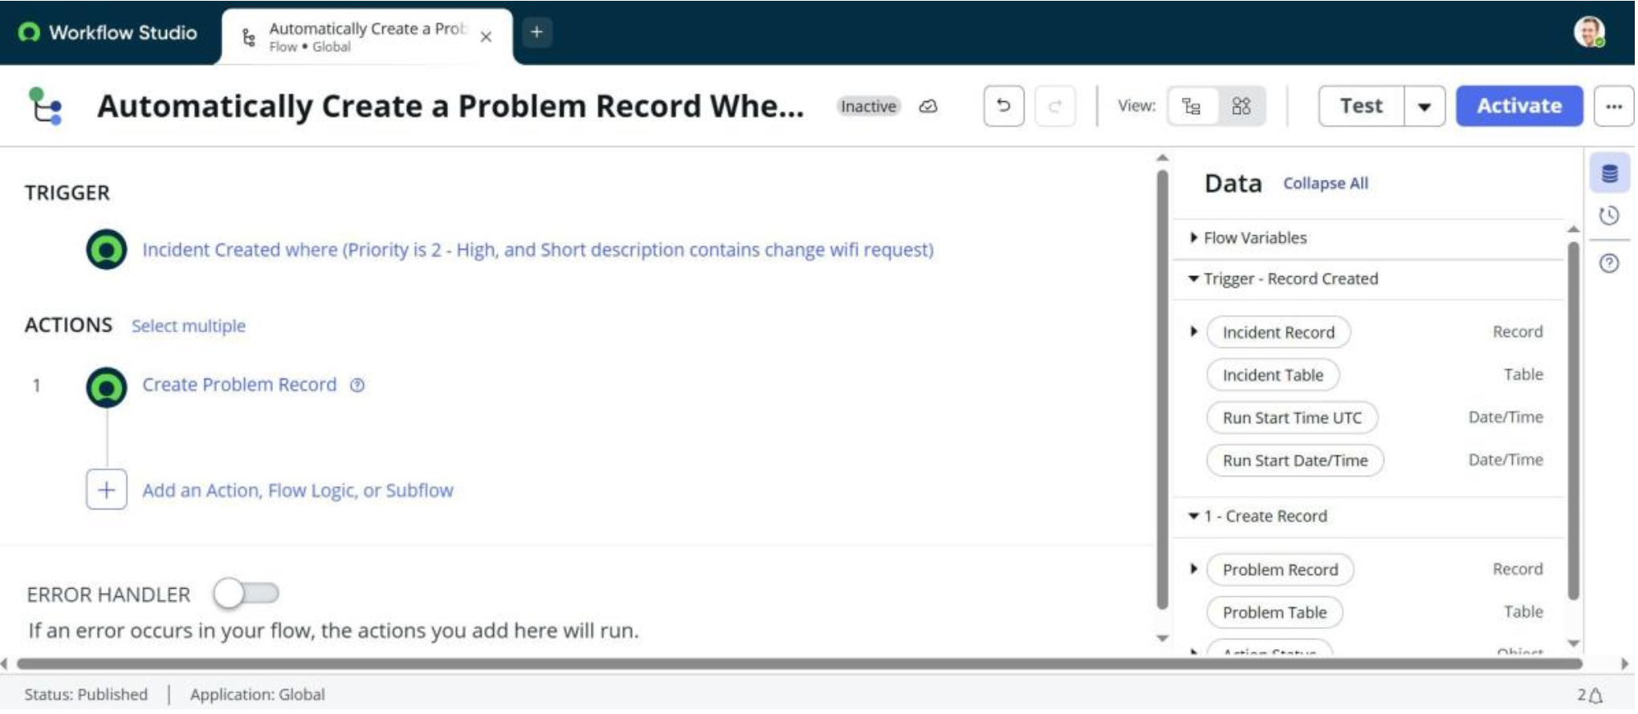Click the plus icon to add an action

[x=107, y=489]
